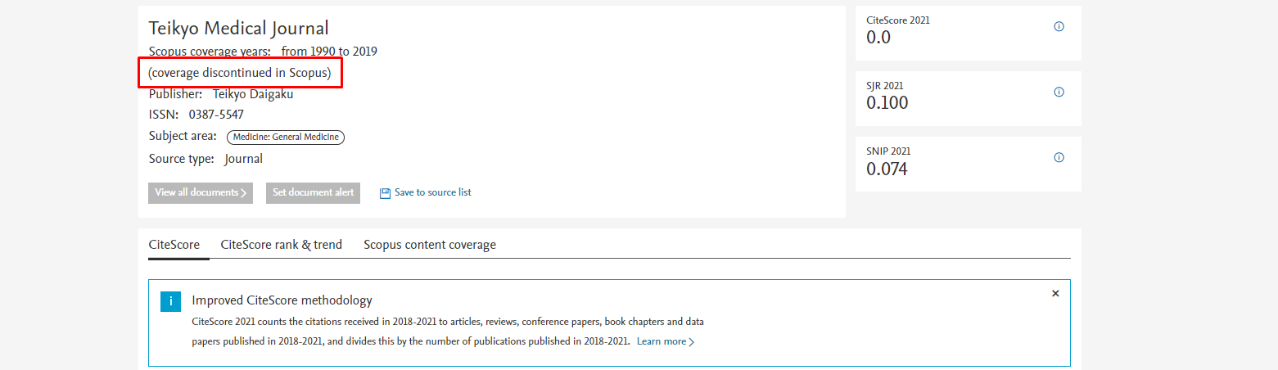This screenshot has width=1278, height=370.
Task: Open the CiteScore rank & trend tab
Action: pos(281,245)
